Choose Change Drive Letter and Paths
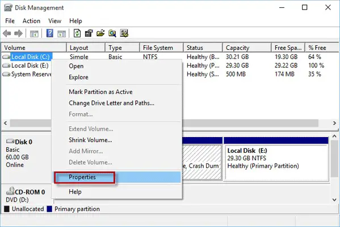 pos(111,103)
